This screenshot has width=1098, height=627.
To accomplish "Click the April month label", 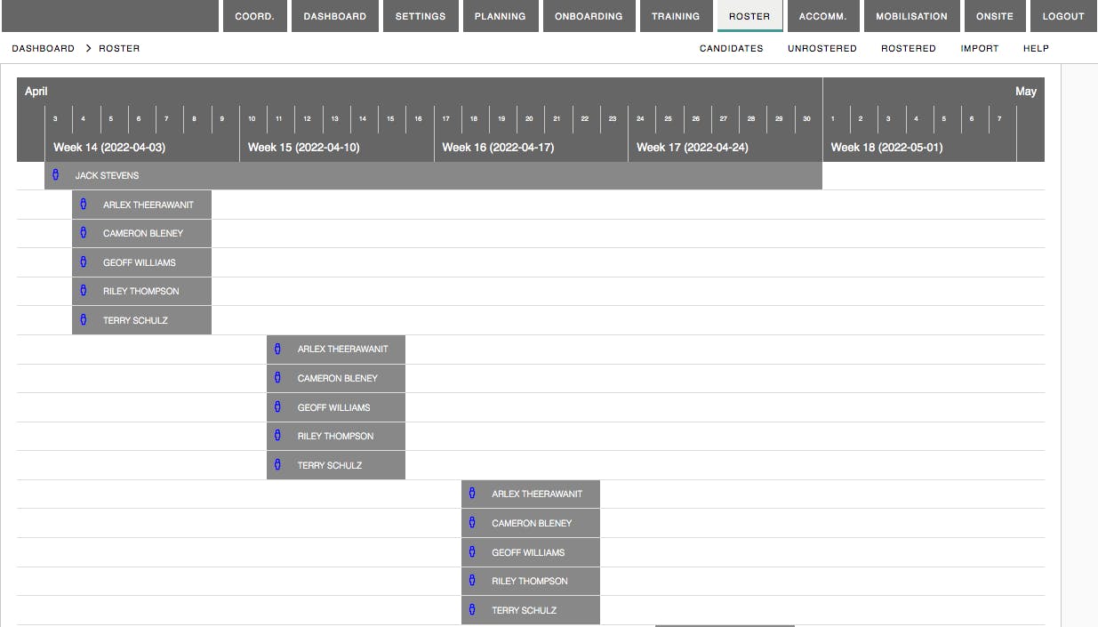I will click(x=36, y=92).
